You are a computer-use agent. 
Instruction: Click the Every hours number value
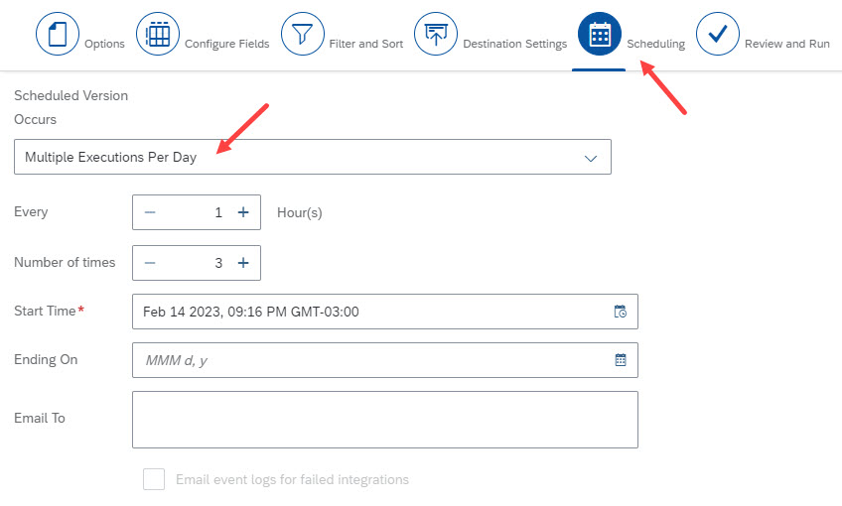[218, 212]
